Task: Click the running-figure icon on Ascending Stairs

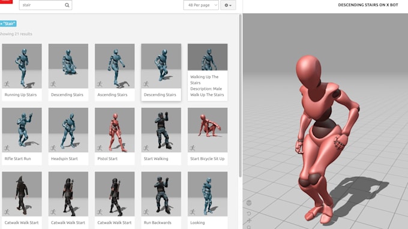Action: [x=100, y=84]
